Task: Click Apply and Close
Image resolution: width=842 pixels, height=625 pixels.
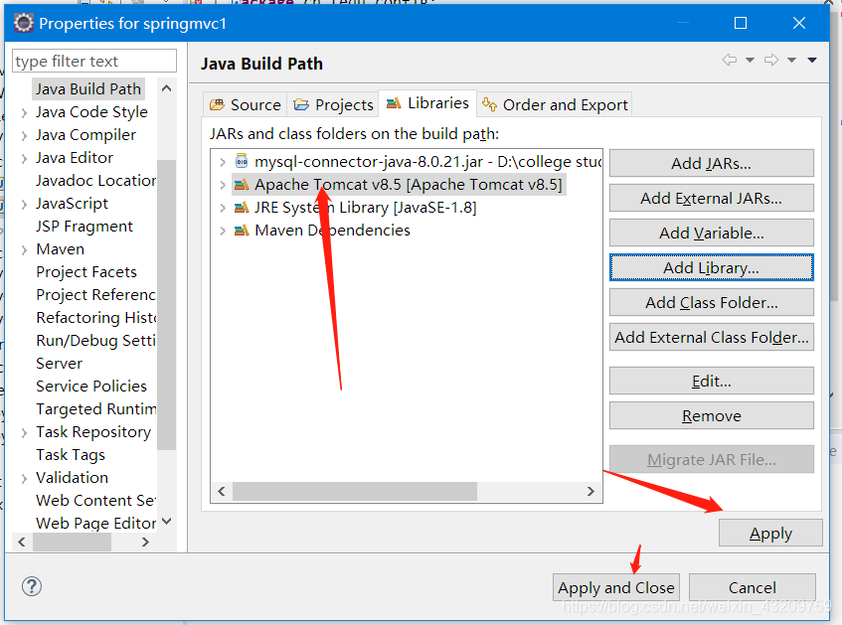Action: [x=616, y=588]
